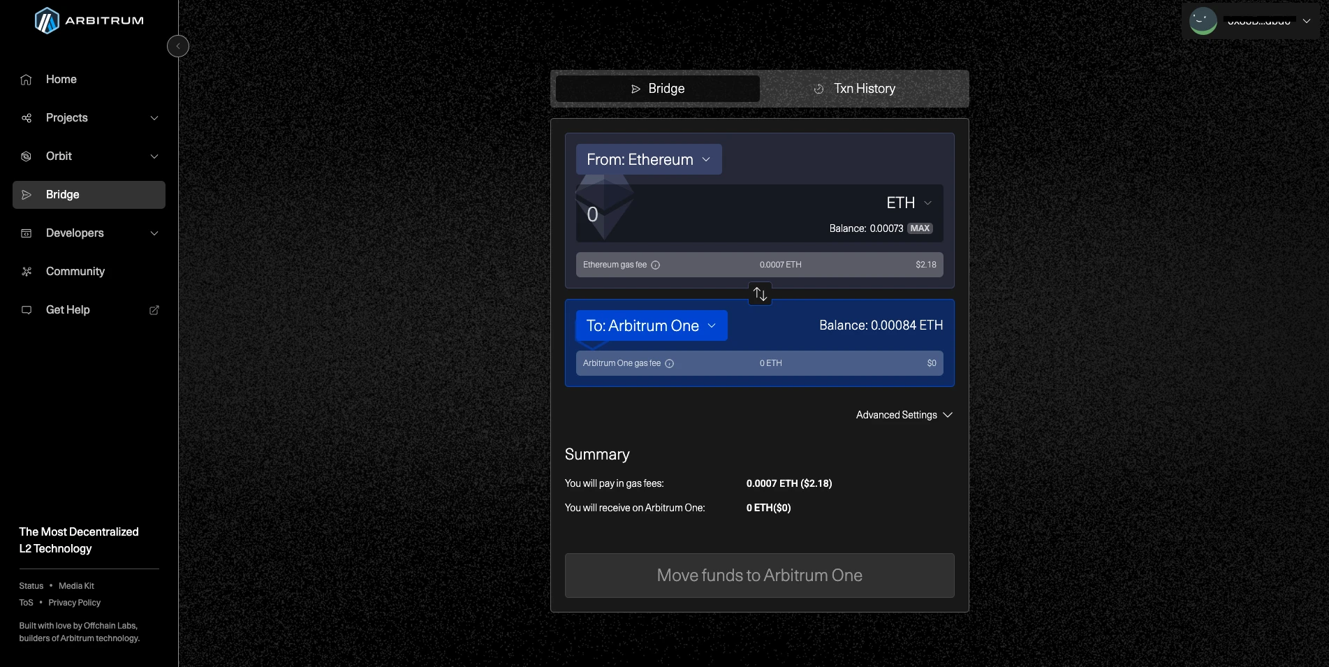Viewport: 1329px width, 667px height.
Task: Click the amount input field
Action: click(x=698, y=214)
